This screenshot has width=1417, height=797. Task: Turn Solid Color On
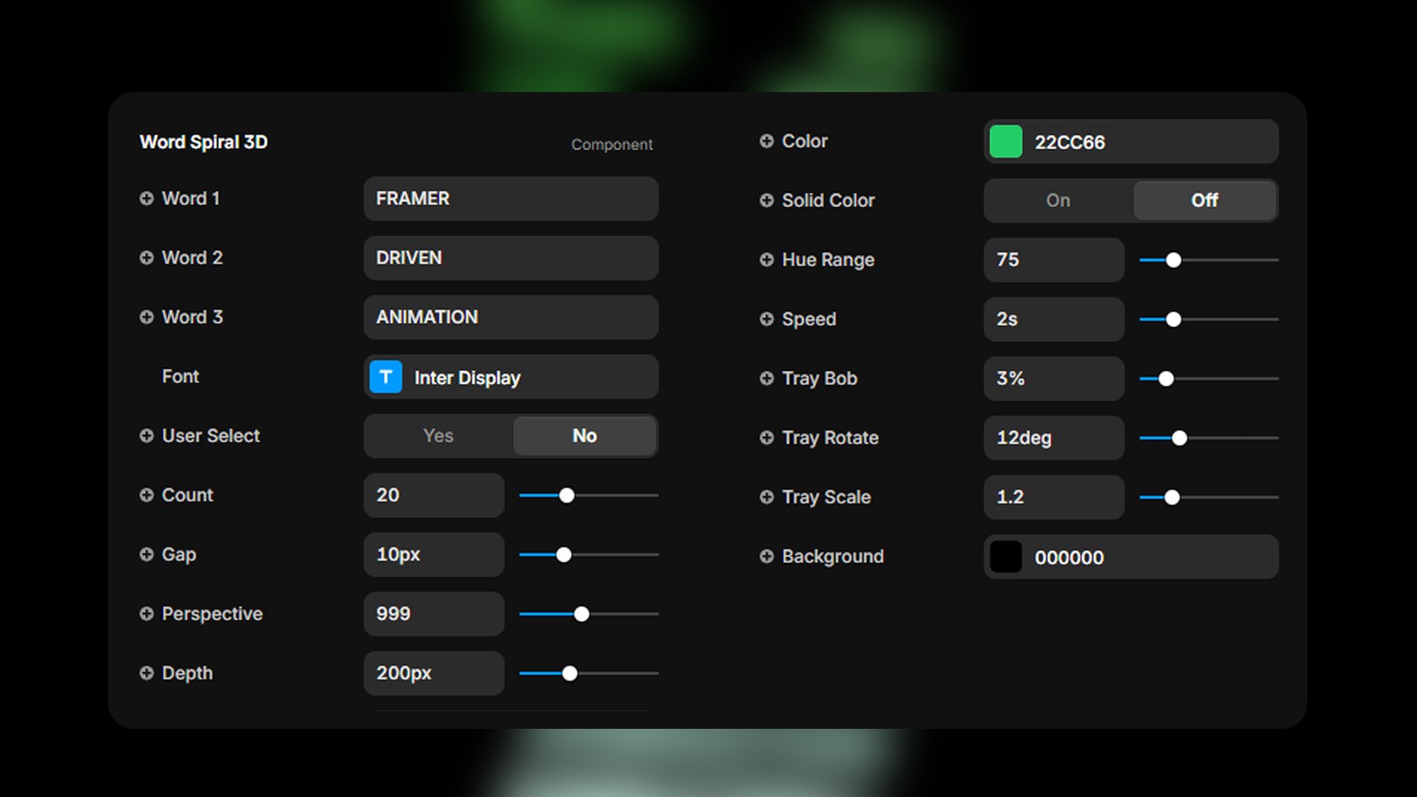(x=1058, y=200)
